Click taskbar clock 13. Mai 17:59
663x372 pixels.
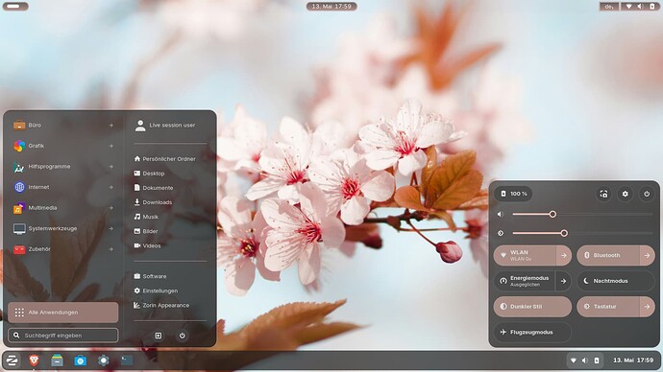tap(633, 360)
